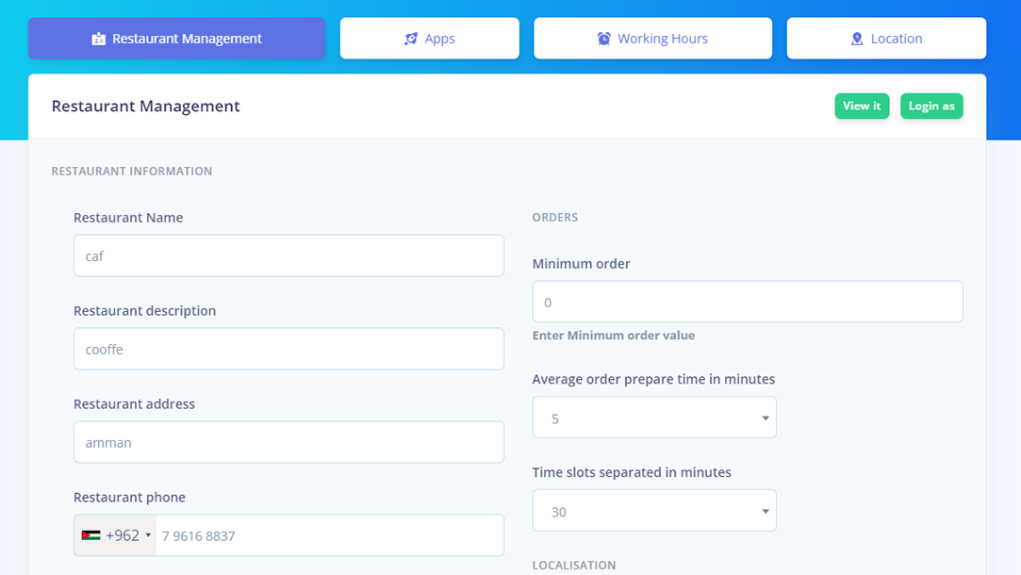Expand the Average order prepare time dropdown
1021x575 pixels.
coord(653,418)
